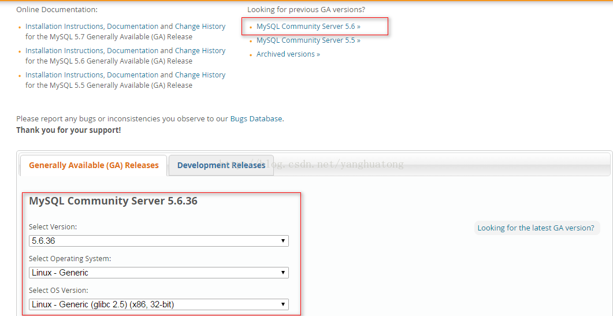The width and height of the screenshot is (613, 316).
Task: Click Looking for the latest GA version link
Action: (x=536, y=228)
